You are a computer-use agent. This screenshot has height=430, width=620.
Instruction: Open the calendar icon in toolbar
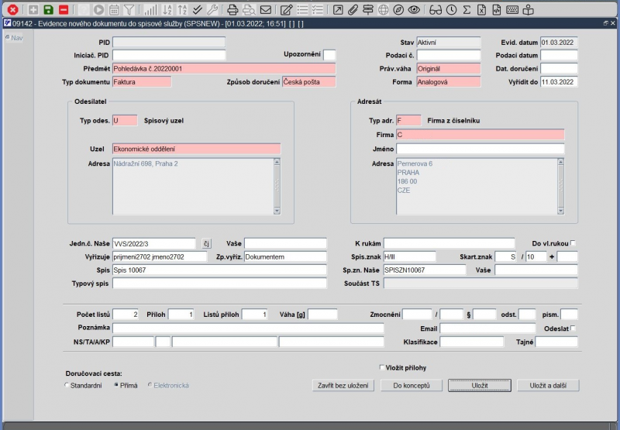pos(114,9)
